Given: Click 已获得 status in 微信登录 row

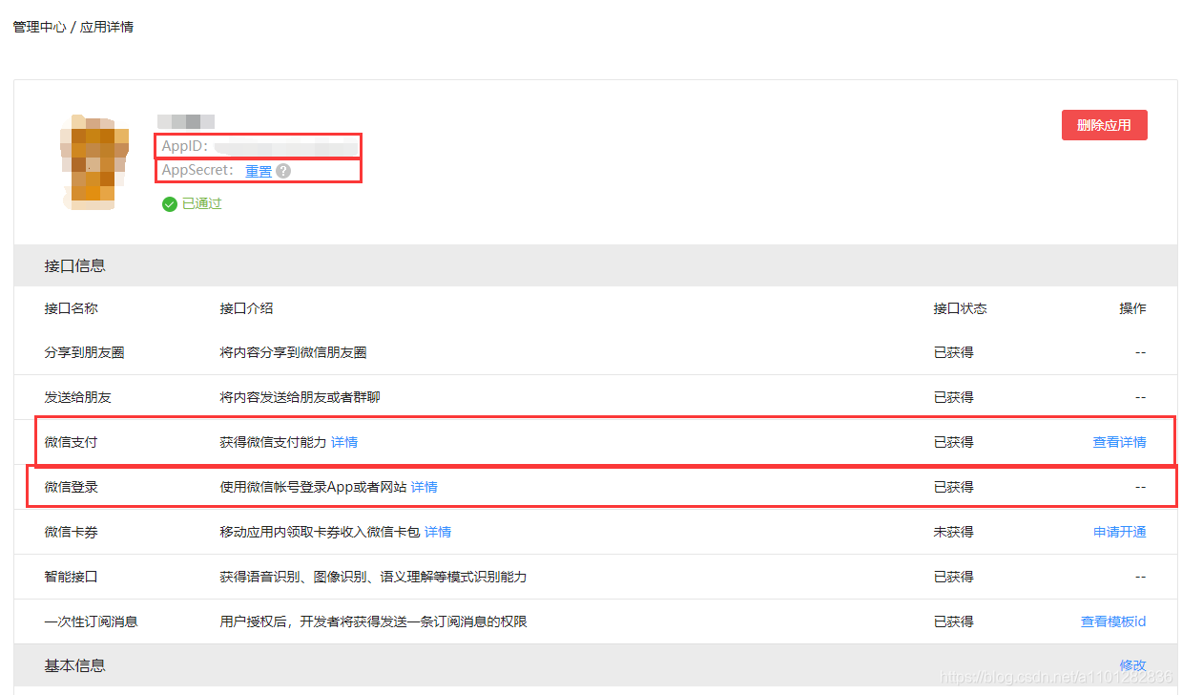Looking at the screenshot, I should click(x=953, y=487).
